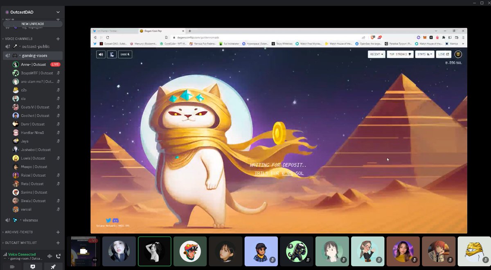Image resolution: width=491 pixels, height=270 pixels.
Task: Mute the Degen Coin Flip site sound
Action: 101,54
